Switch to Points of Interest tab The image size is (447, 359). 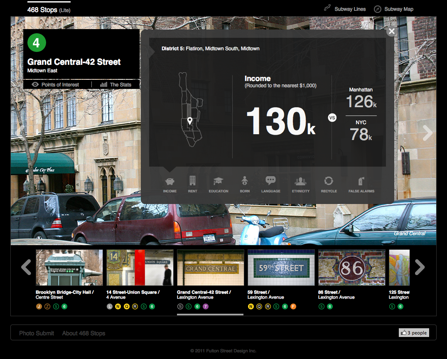[56, 84]
